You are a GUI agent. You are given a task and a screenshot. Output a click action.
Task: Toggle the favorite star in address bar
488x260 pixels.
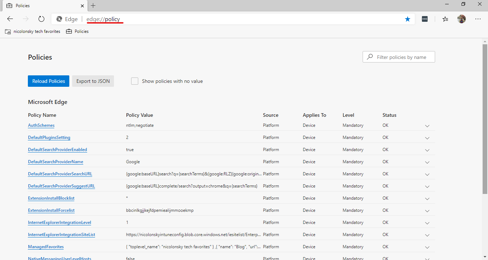click(408, 19)
